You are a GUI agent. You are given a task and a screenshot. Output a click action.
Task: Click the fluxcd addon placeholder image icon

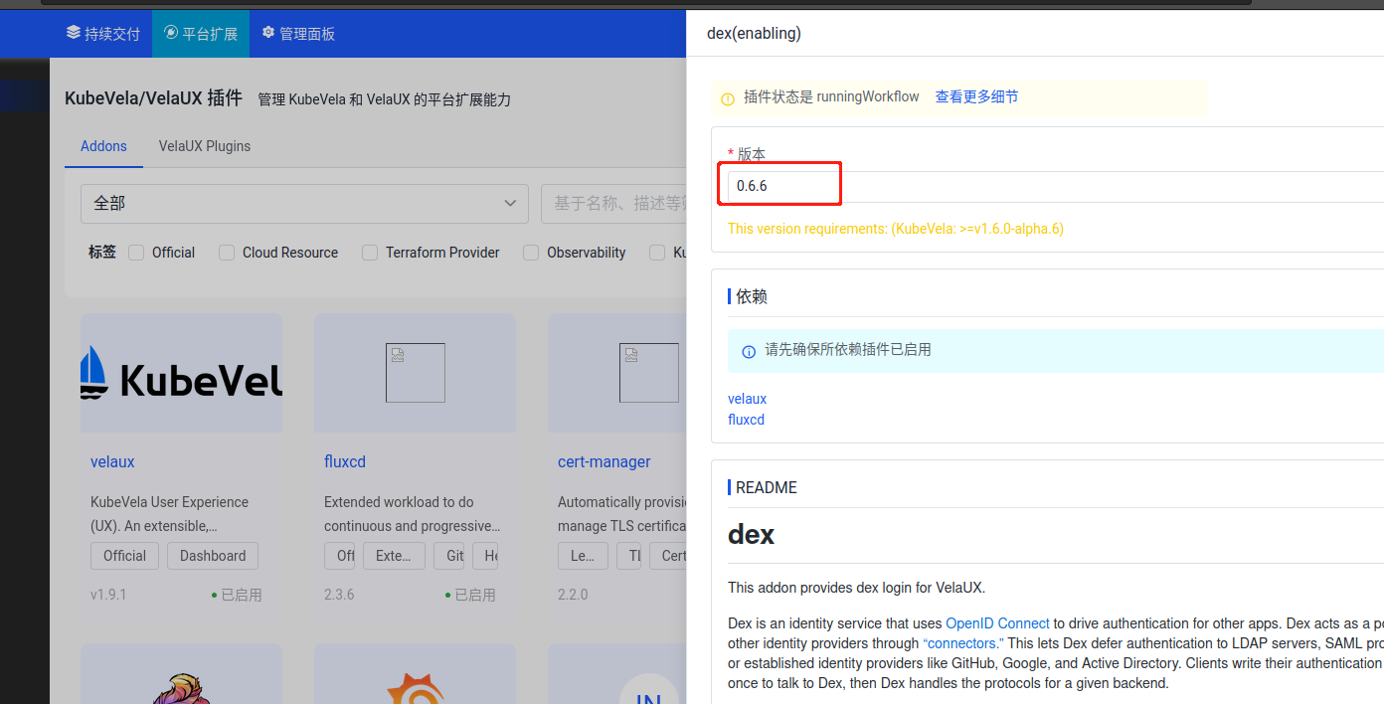click(415, 373)
